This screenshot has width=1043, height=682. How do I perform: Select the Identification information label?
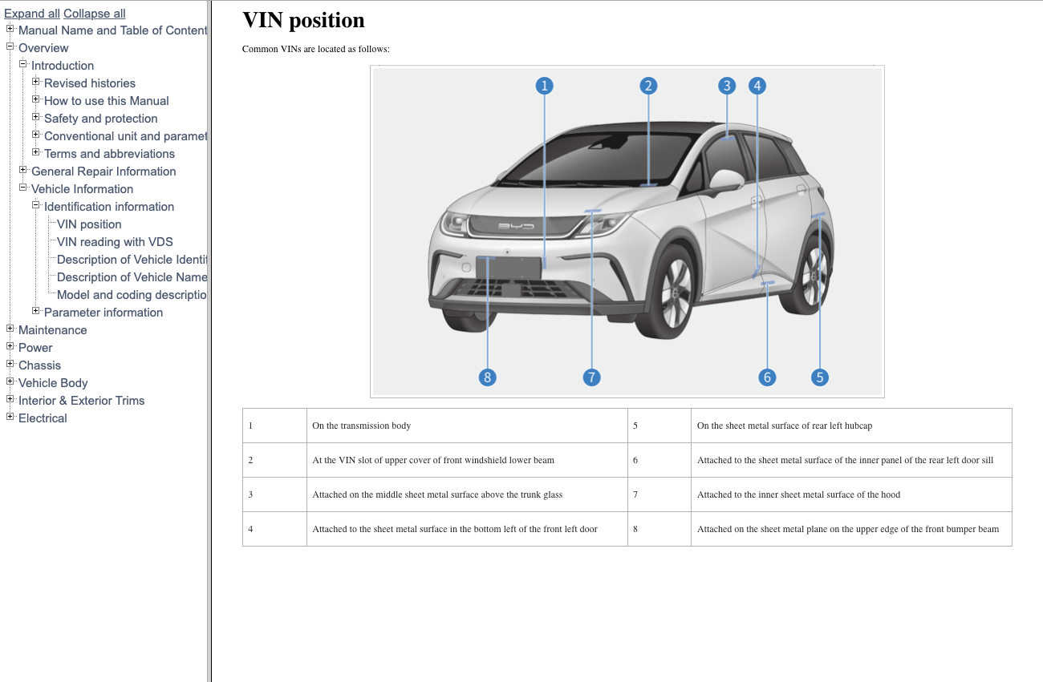109,207
